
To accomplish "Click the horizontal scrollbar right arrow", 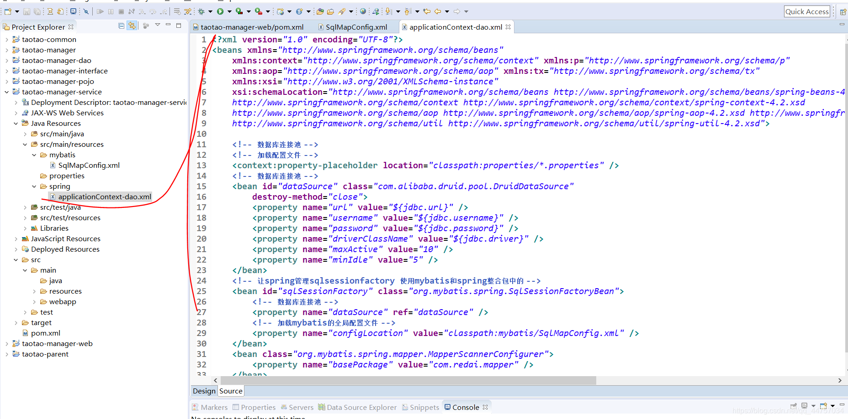I will (x=840, y=380).
